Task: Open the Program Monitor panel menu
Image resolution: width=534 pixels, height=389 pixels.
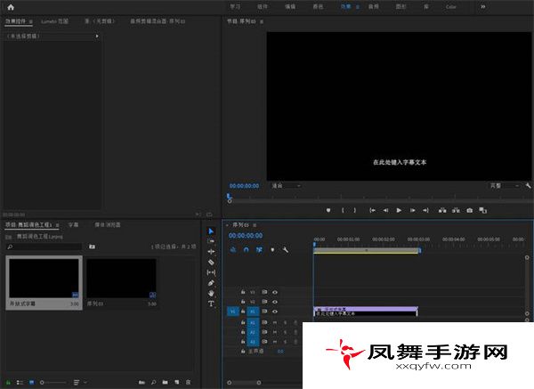Action: [262, 21]
